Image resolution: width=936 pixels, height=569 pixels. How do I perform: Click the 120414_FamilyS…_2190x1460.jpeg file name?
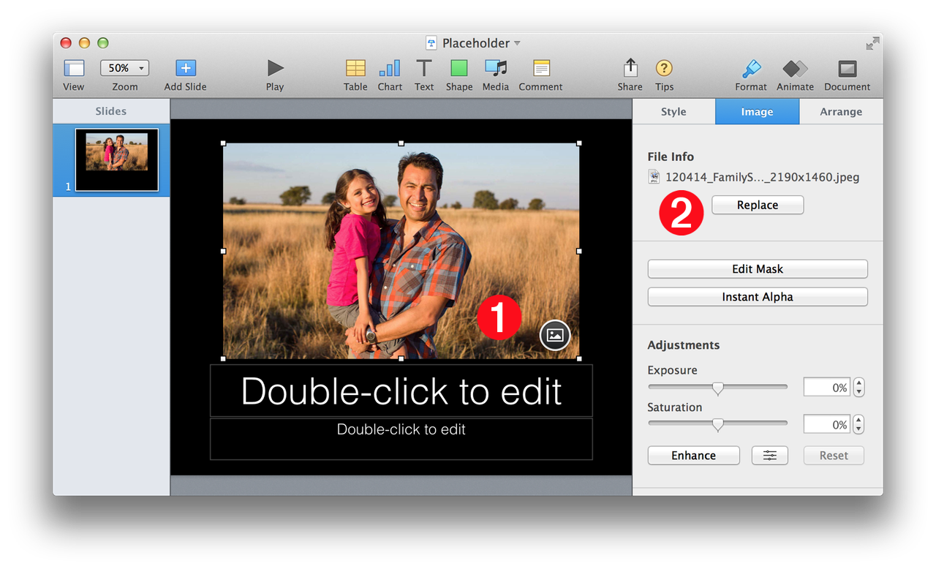pyautogui.click(x=762, y=177)
